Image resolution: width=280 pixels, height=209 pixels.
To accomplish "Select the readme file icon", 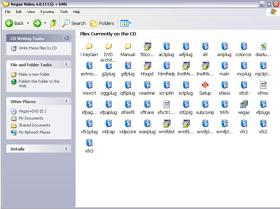I will 147,85.
